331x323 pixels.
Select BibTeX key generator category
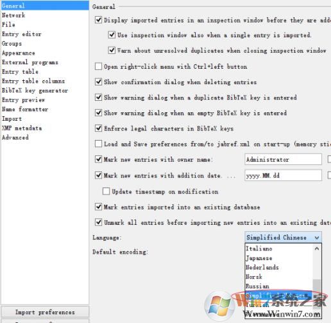(35, 91)
